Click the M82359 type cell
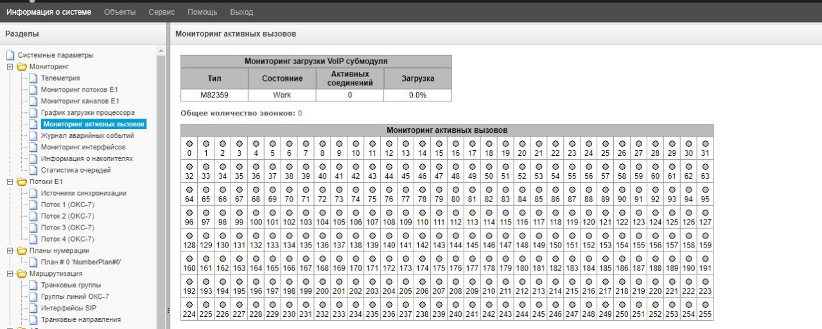This screenshot has width=822, height=329. click(x=214, y=95)
